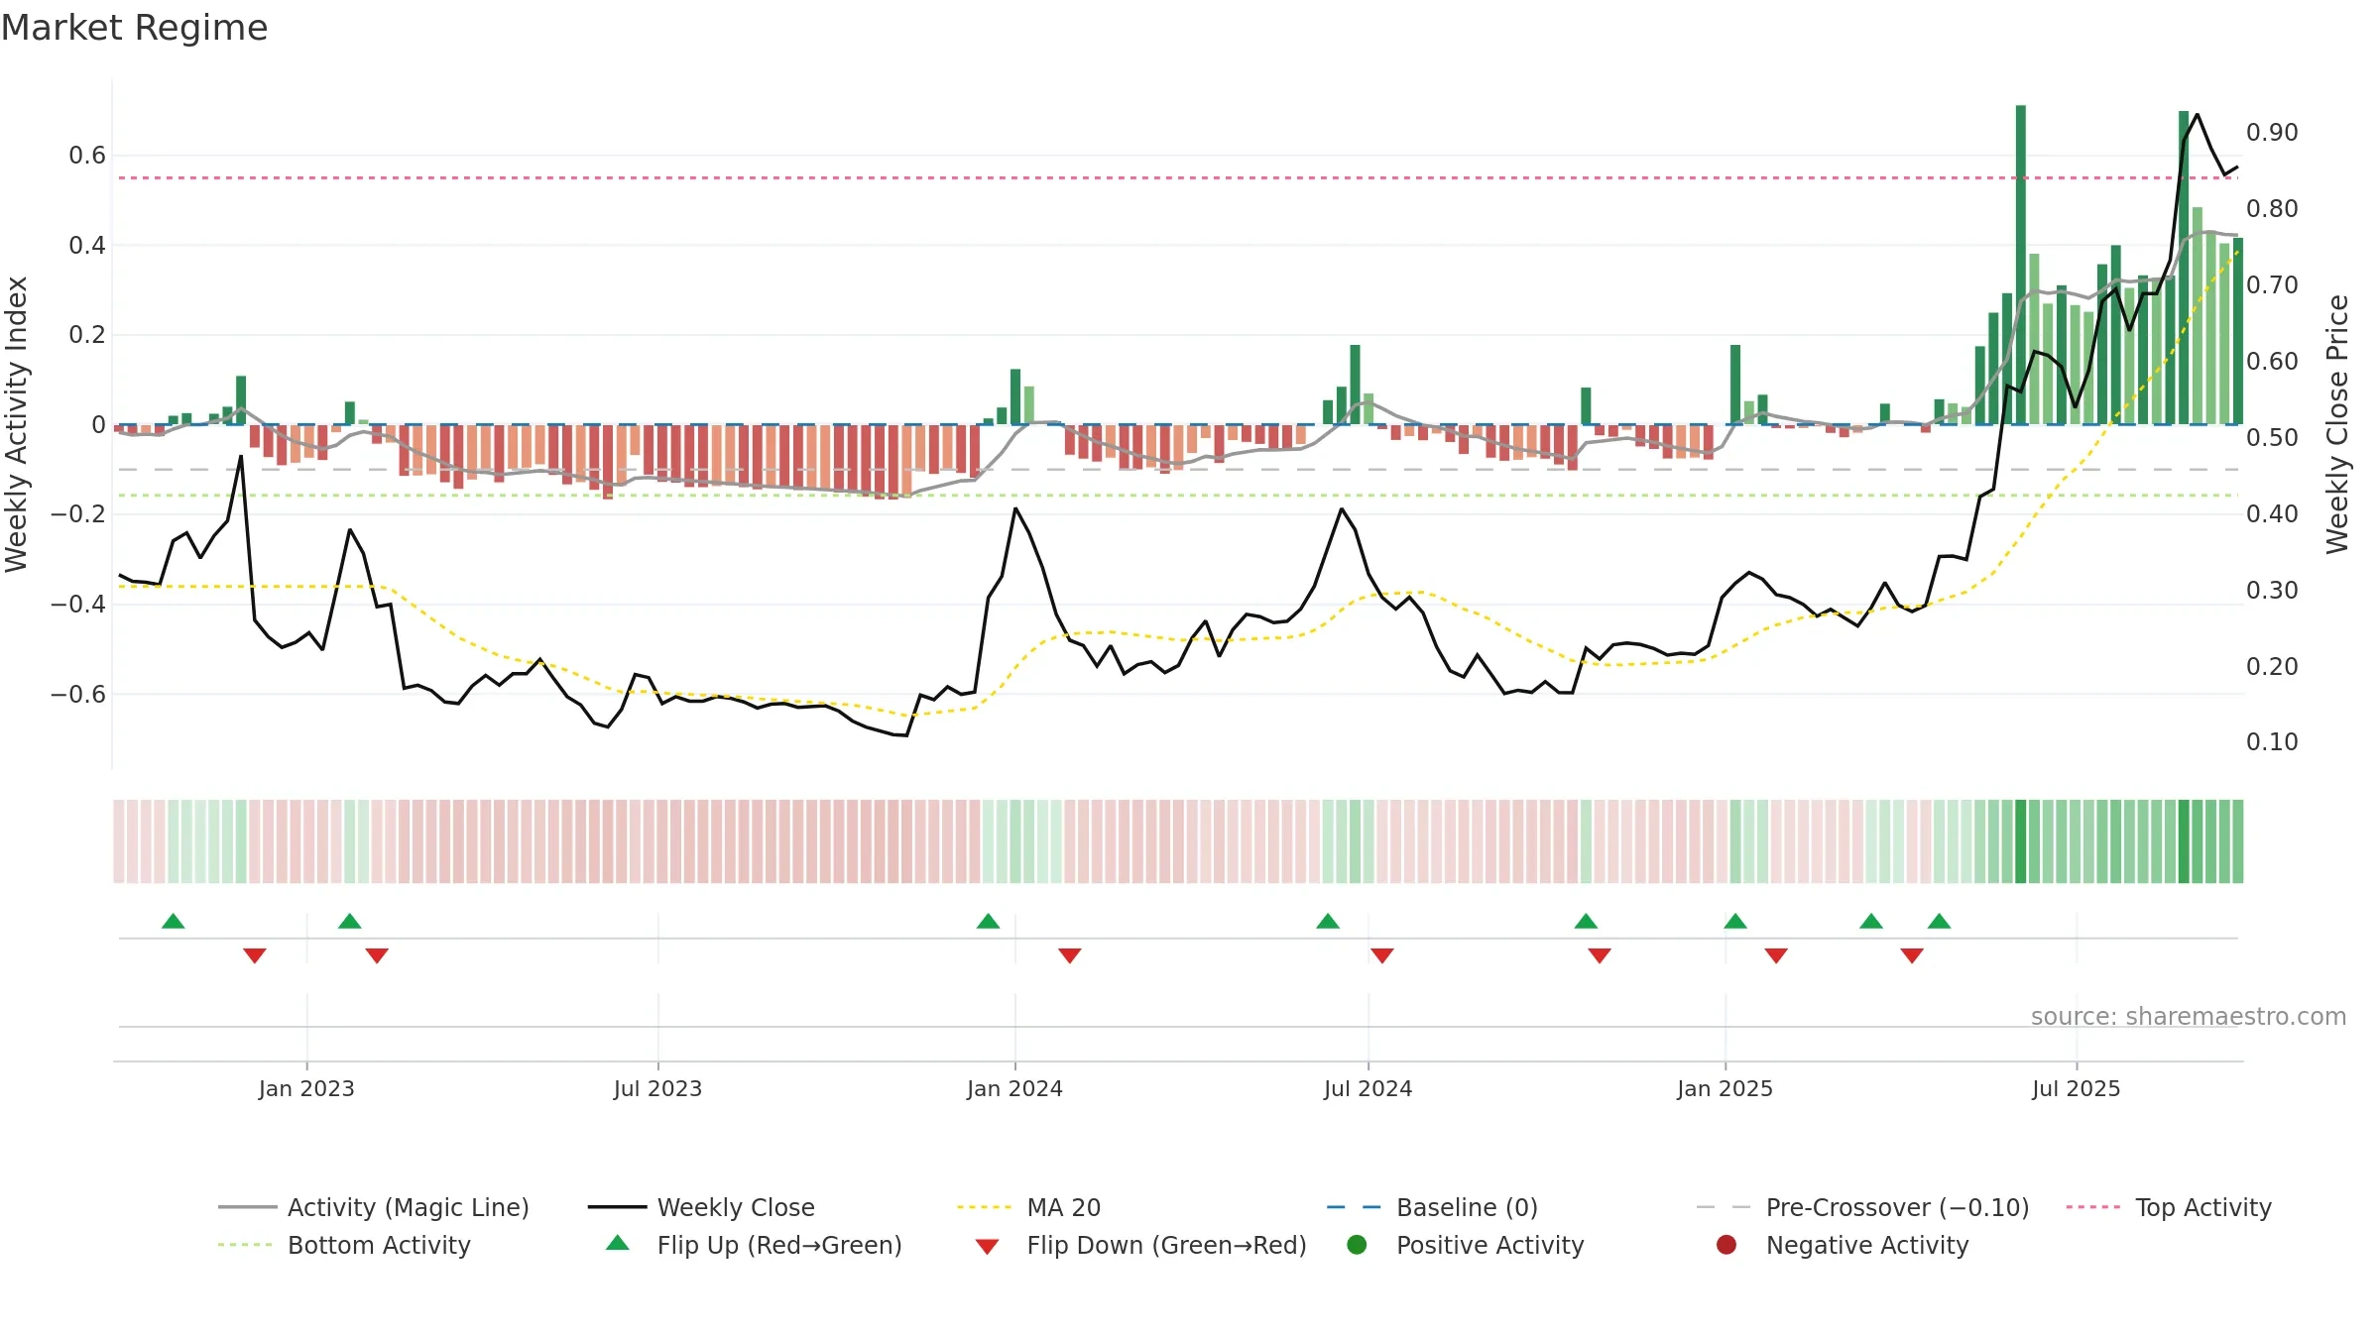The height and width of the screenshot is (1338, 2380).
Task: Click the −0.6 activity axis tick label
Action: [78, 694]
